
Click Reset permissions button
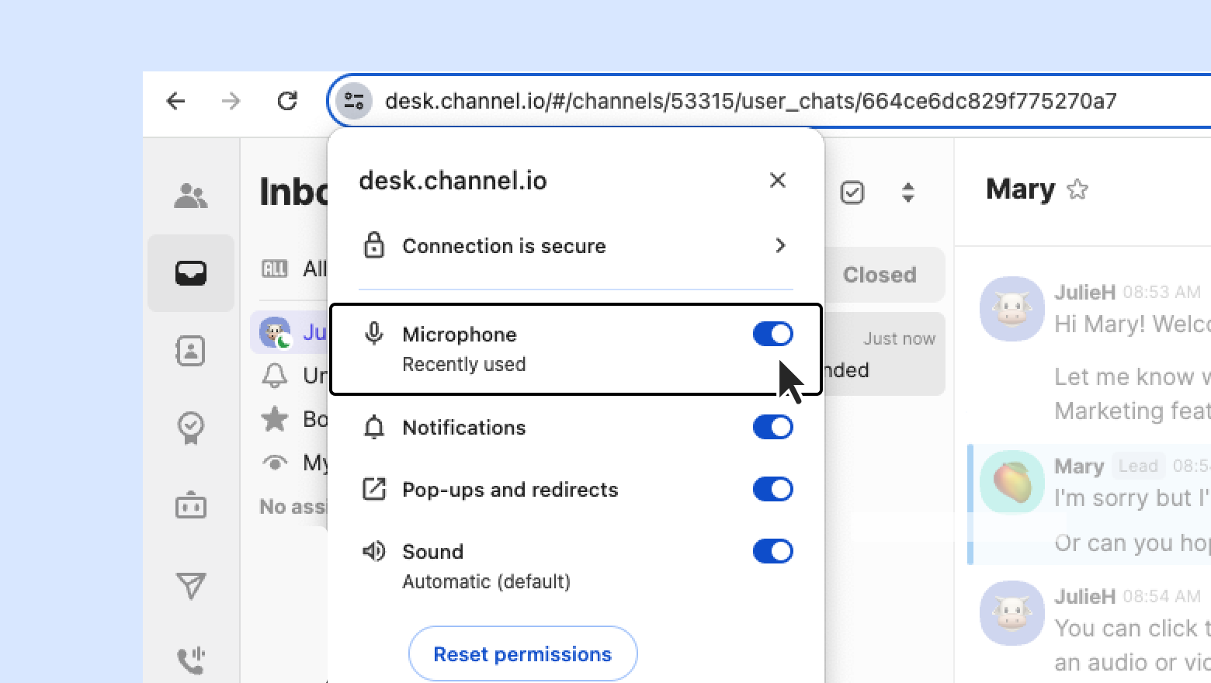click(522, 654)
